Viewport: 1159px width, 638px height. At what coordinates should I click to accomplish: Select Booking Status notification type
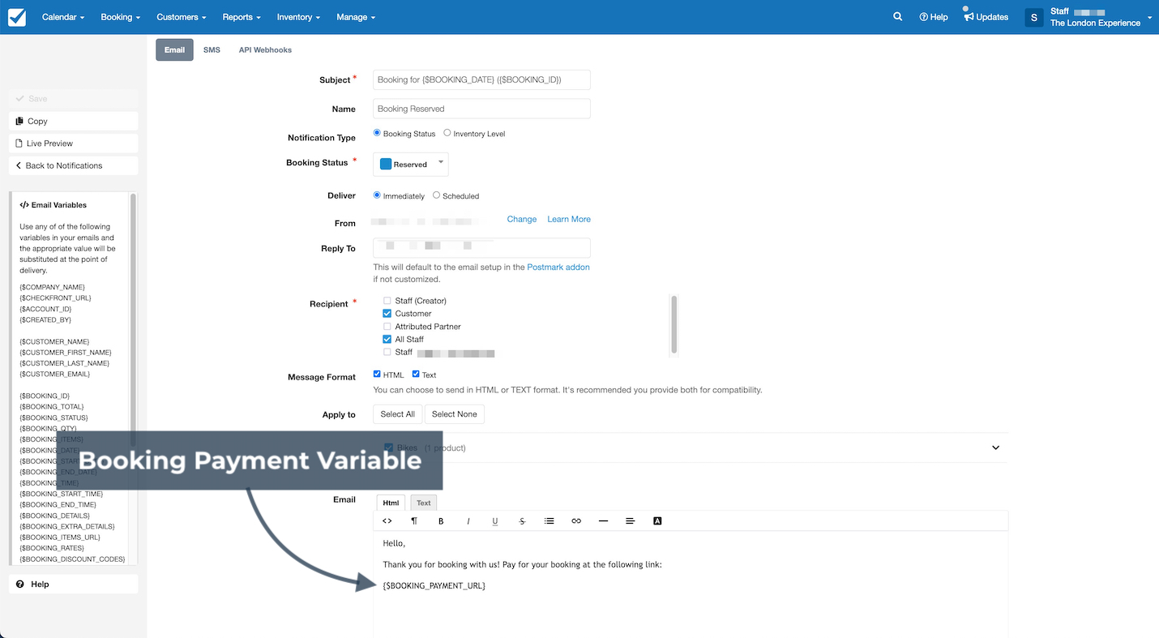[x=377, y=132]
